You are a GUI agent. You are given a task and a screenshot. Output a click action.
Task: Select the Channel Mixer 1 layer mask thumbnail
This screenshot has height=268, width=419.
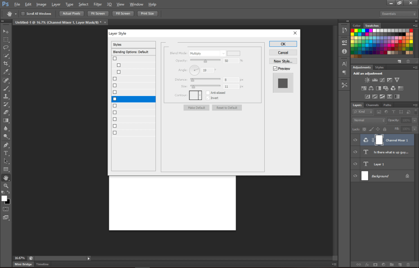(378, 140)
